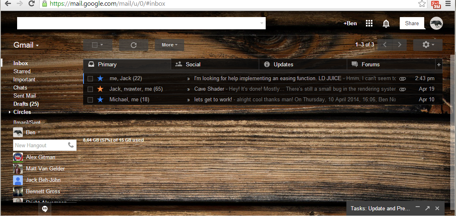Close the Tasks panel
The image size is (456, 216).
click(x=437, y=208)
